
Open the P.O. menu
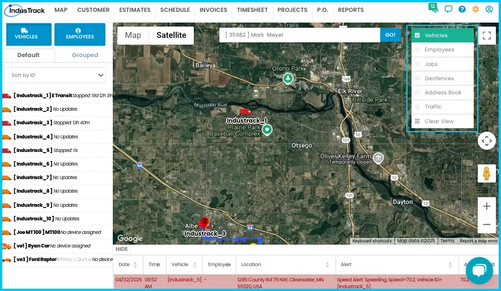(322, 10)
